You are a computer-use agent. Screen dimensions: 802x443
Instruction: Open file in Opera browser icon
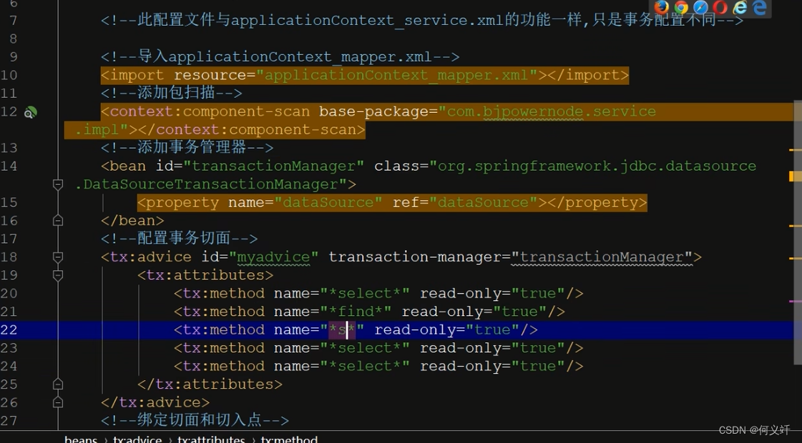[x=720, y=7]
